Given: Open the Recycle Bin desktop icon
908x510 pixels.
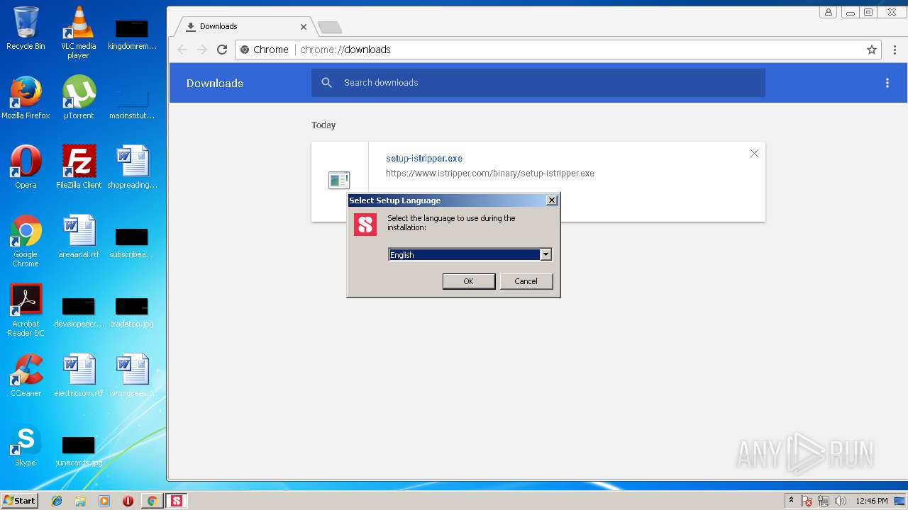Looking at the screenshot, I should click(x=26, y=28).
